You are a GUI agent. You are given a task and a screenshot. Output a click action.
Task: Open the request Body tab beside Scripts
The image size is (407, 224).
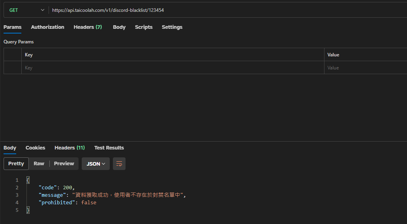click(x=119, y=27)
